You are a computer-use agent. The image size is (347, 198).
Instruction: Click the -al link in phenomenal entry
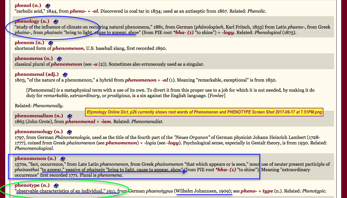pyautogui.click(x=165, y=80)
